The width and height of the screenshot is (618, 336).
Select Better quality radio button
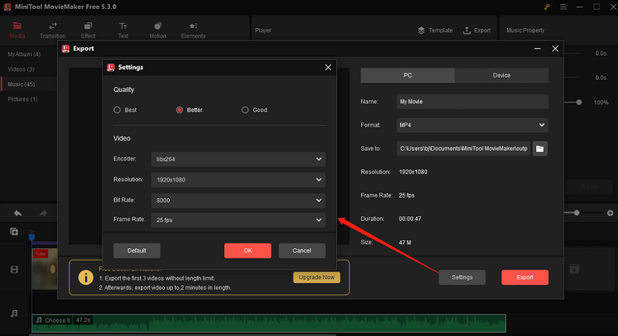click(x=179, y=110)
